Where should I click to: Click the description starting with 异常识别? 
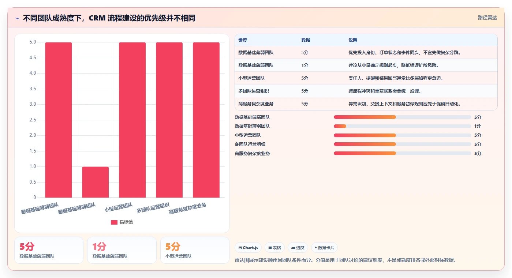(x=404, y=104)
